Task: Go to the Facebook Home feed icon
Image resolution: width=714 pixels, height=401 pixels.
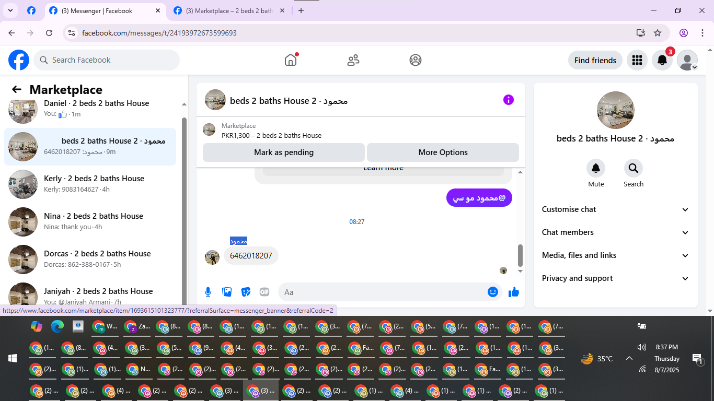Action: (x=291, y=60)
